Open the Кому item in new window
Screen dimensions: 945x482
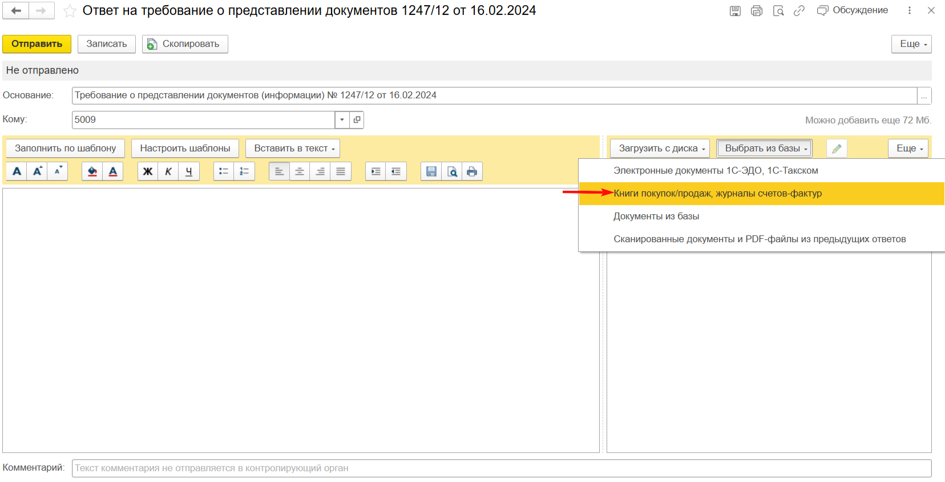(x=357, y=120)
